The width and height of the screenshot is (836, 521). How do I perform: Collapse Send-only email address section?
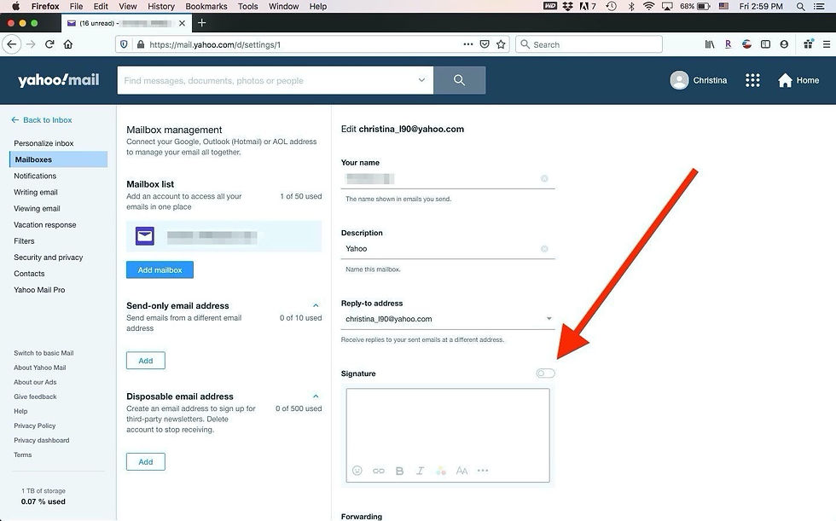click(x=316, y=306)
